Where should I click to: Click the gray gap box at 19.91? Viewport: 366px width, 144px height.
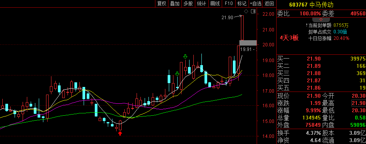(x=248, y=43)
